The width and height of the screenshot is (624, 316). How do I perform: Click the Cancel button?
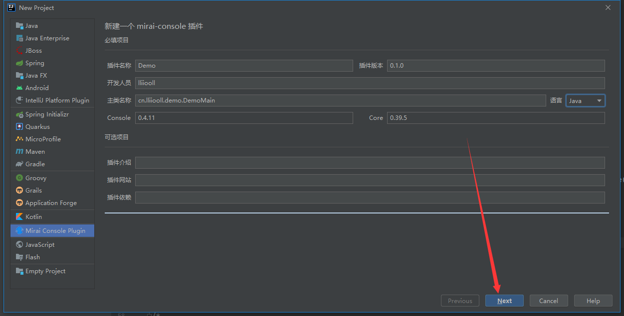pyautogui.click(x=549, y=301)
